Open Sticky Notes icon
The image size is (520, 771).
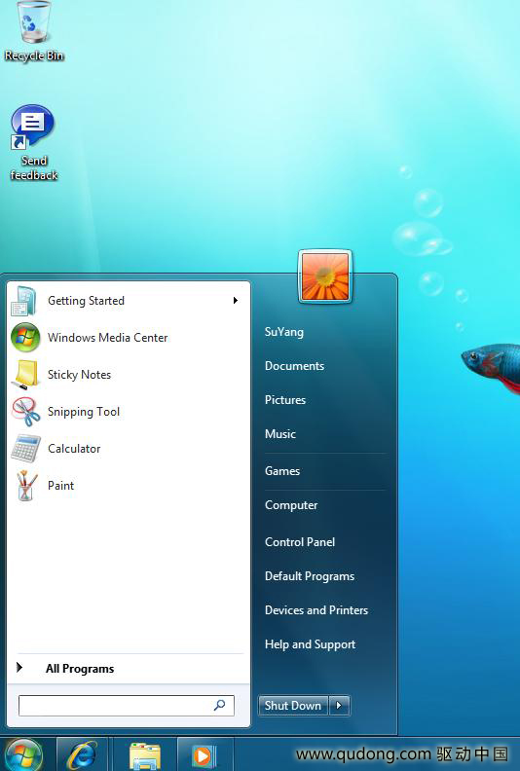(25, 375)
